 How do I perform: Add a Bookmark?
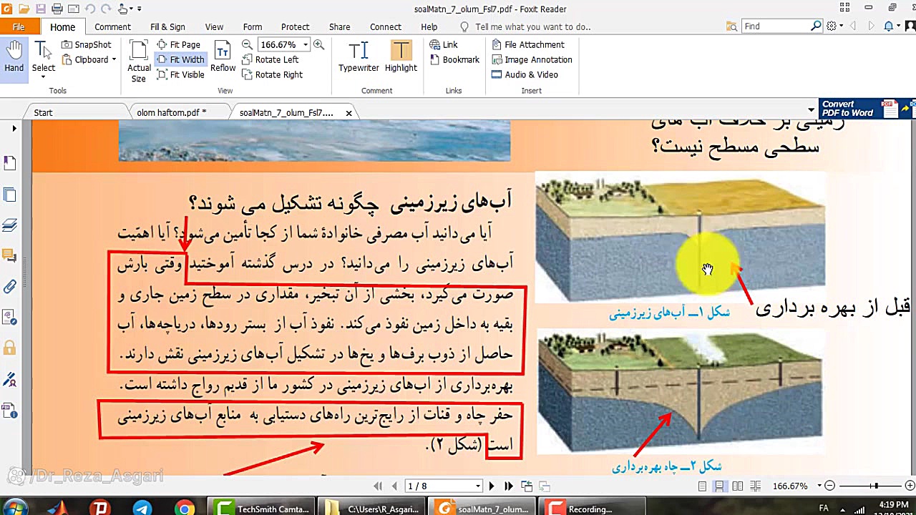coord(454,59)
